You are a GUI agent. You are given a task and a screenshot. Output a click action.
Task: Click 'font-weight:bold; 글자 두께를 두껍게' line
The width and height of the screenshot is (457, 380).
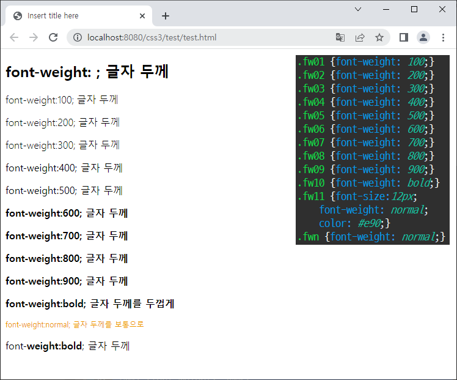coord(90,304)
